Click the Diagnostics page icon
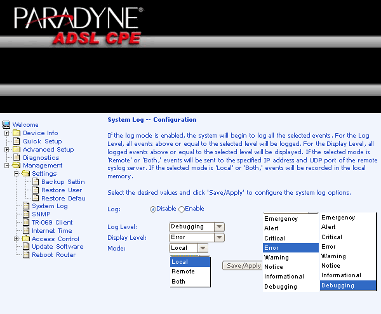 tap(17, 157)
